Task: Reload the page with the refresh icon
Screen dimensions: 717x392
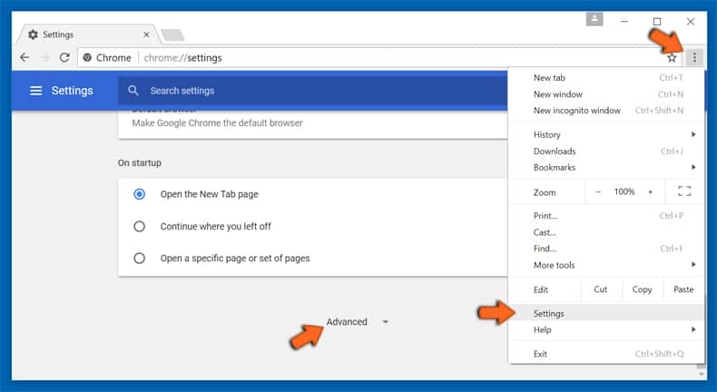Action: click(x=64, y=58)
